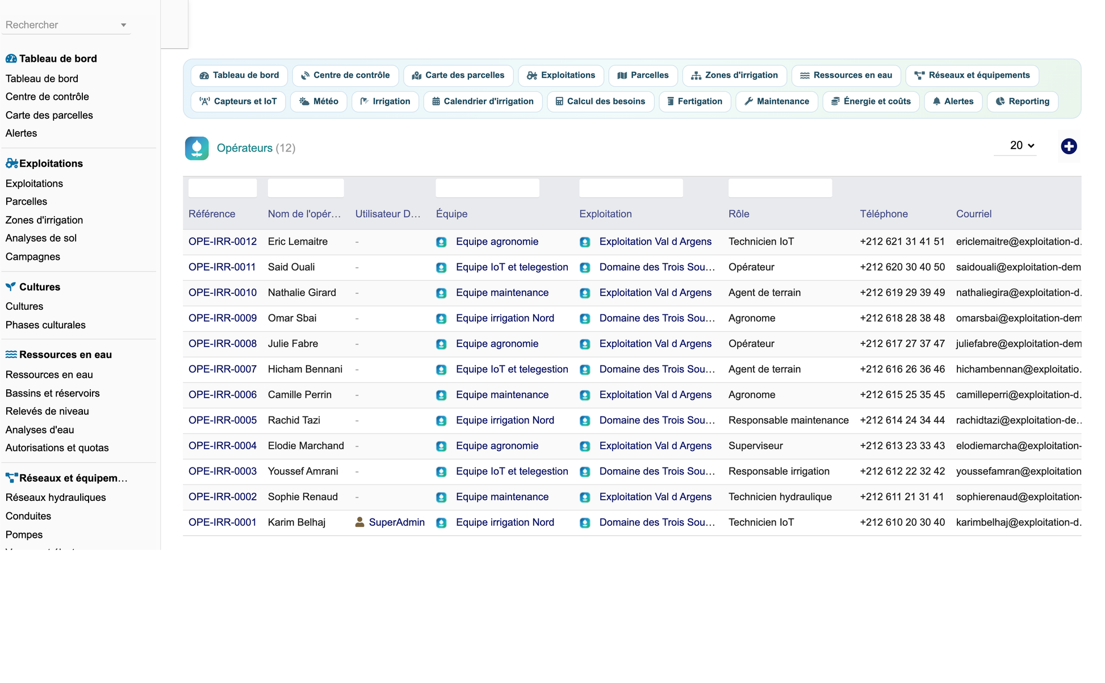Click Cultures seedling icon in sidebar

(11, 287)
